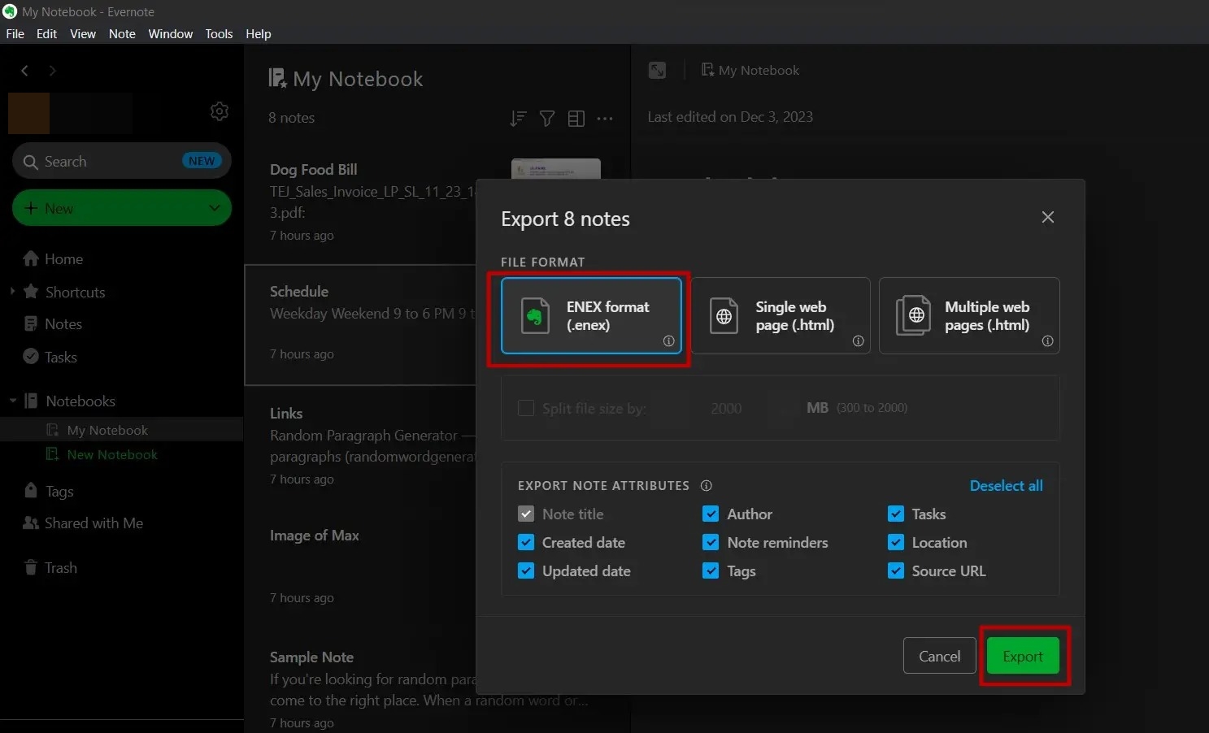Open the more actions ellipsis icon
Screen dimensions: 1209x733
[605, 119]
